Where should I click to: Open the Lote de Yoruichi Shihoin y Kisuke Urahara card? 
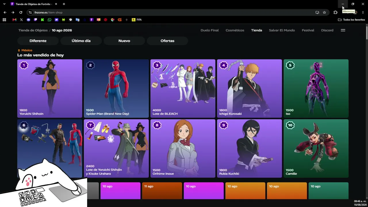(x=116, y=148)
